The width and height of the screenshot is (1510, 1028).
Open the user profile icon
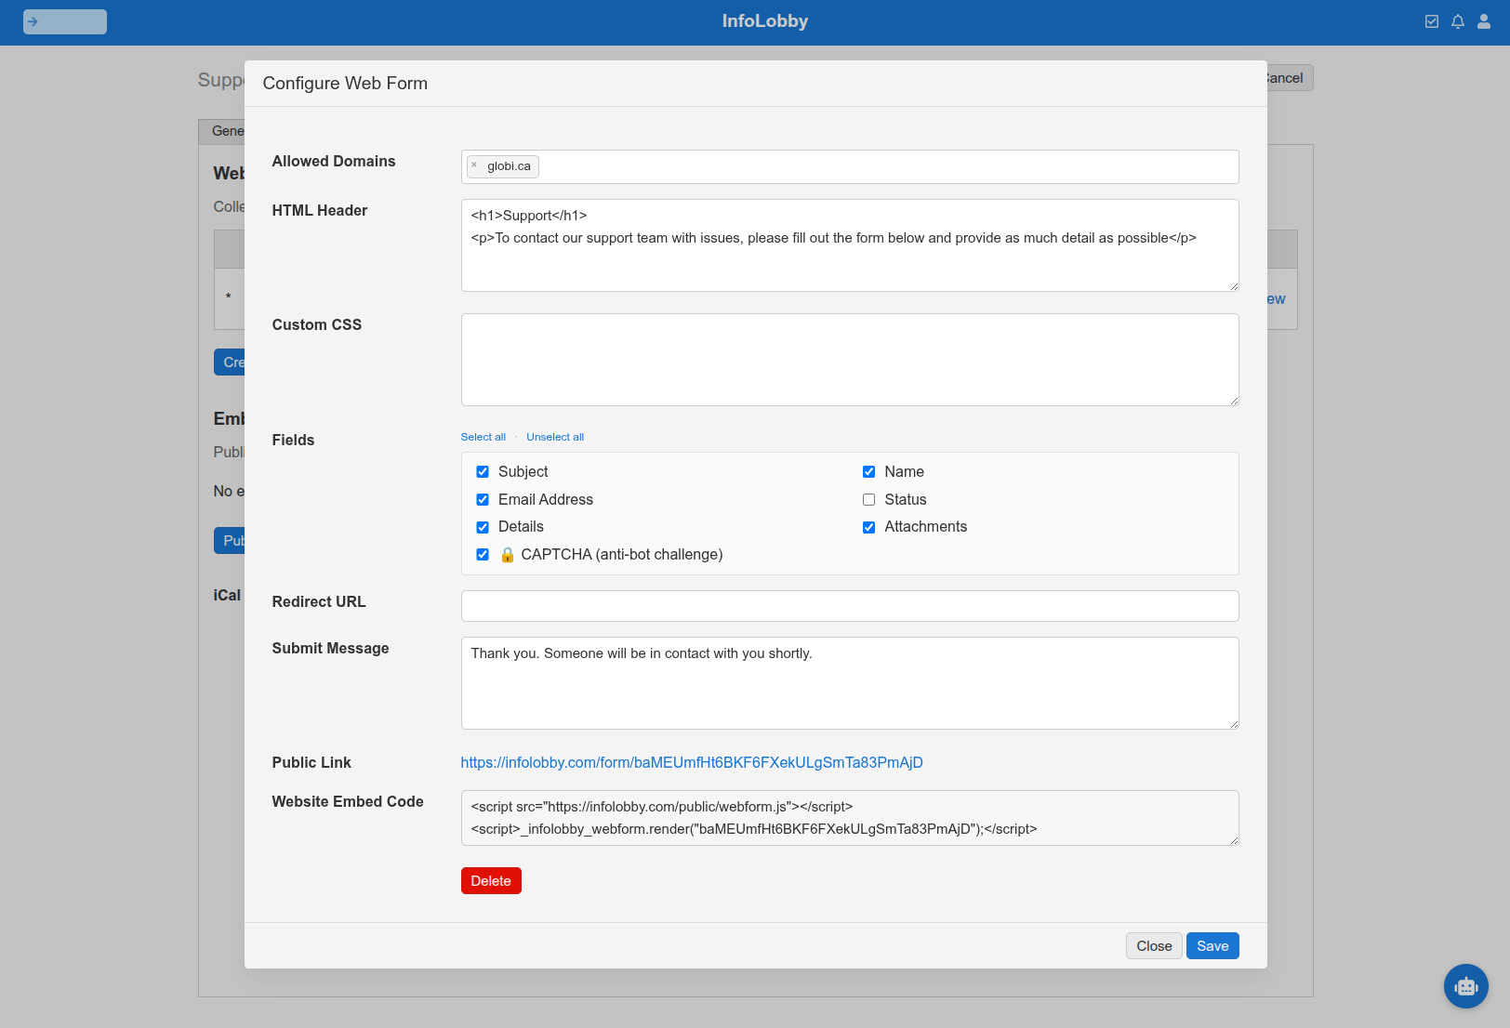coord(1484,21)
